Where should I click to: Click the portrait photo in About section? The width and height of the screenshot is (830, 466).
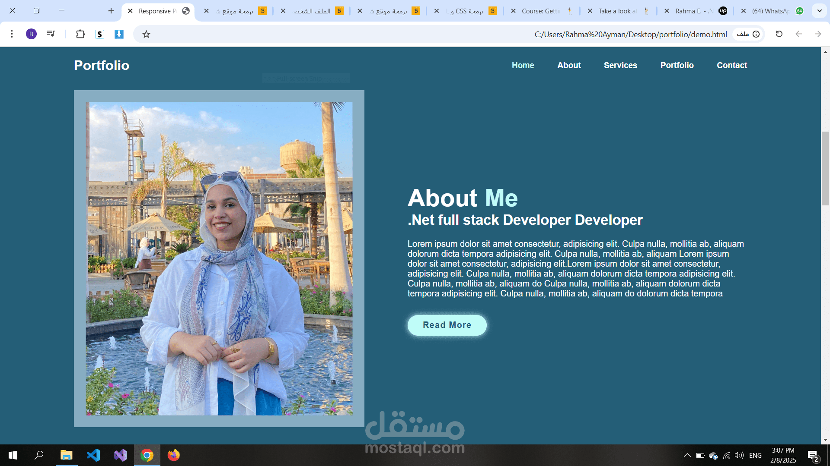(219, 258)
